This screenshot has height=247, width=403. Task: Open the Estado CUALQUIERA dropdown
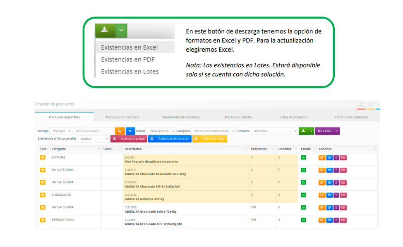click(x=161, y=131)
